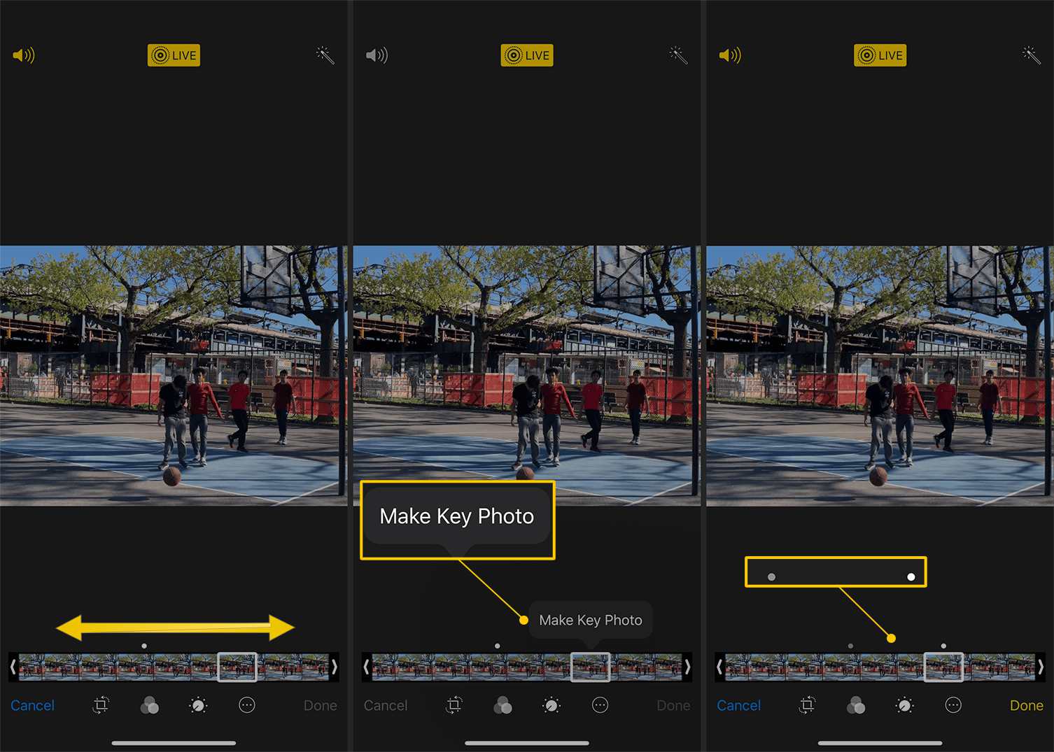The width and height of the screenshot is (1054, 752).
Task: Tap basketball court photo in right screen
Action: [880, 376]
